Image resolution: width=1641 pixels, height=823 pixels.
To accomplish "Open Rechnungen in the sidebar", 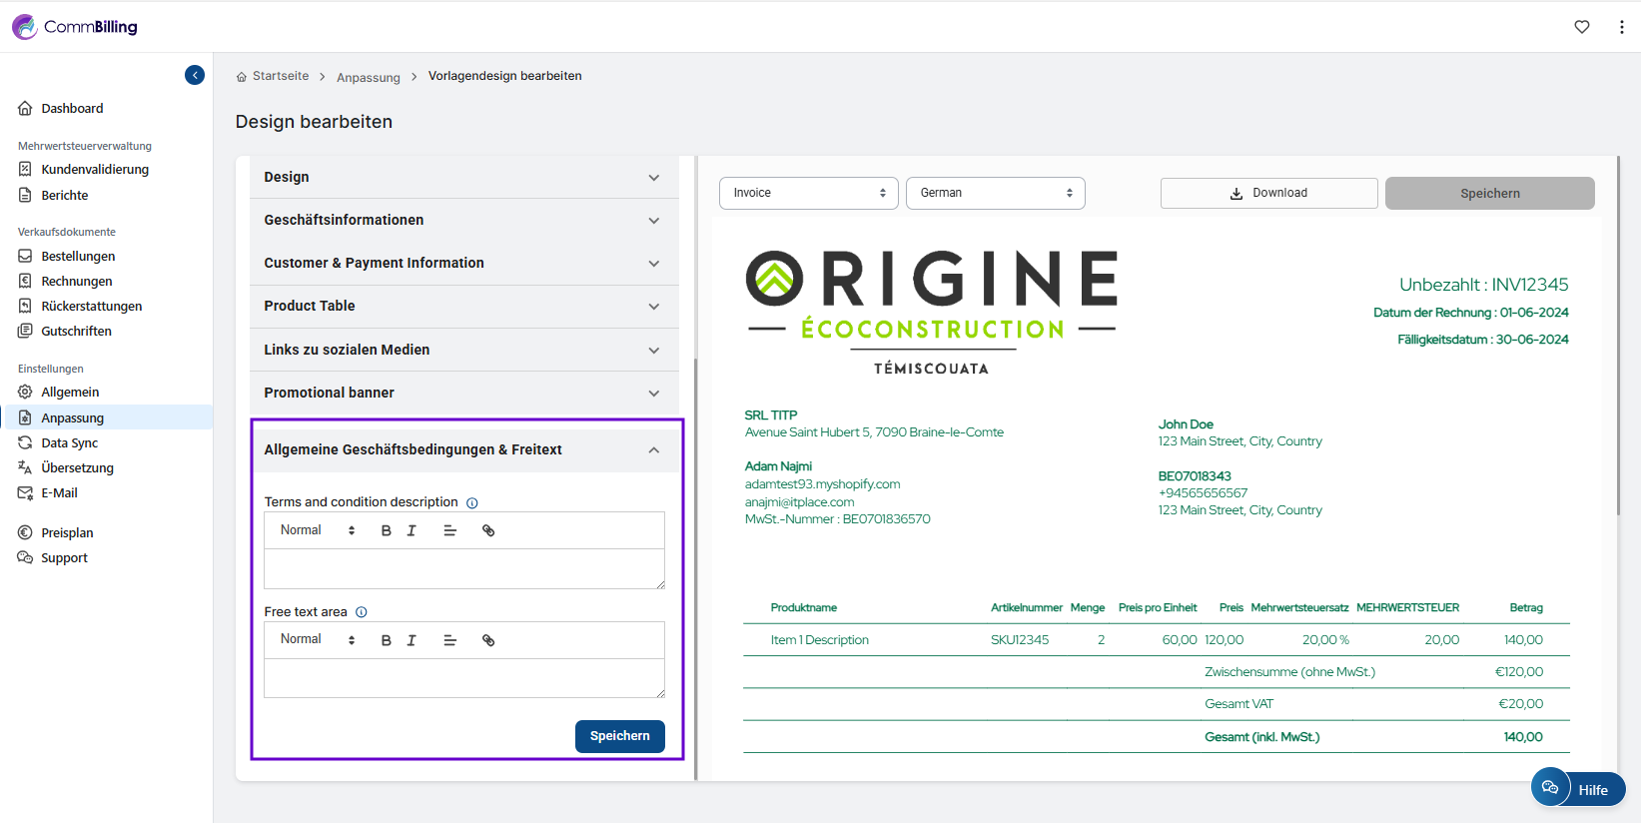I will pos(77,282).
